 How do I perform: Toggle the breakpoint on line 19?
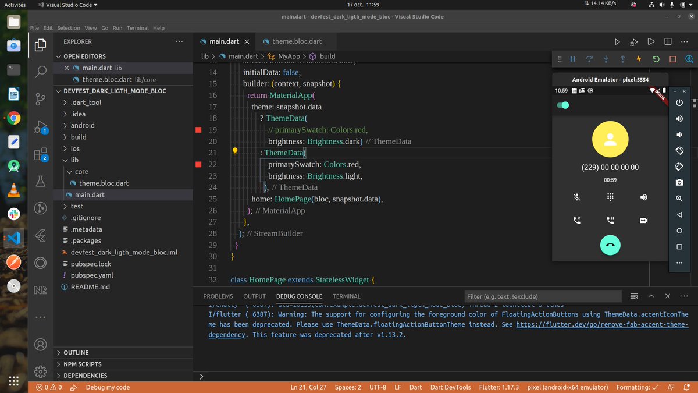198,130
